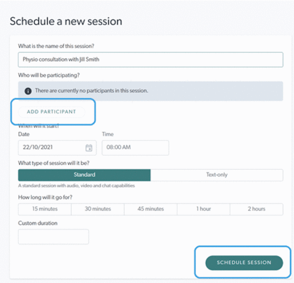Click the no participants info banner

[151, 91]
